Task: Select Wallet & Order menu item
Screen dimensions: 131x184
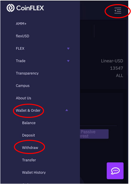Action: 28,110
